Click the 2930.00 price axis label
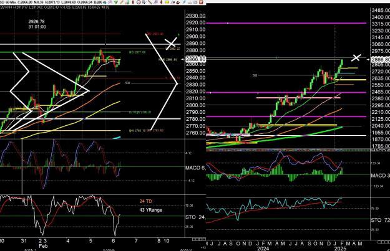Image resolution: width=390 pixels, height=251 pixels. point(196,16)
